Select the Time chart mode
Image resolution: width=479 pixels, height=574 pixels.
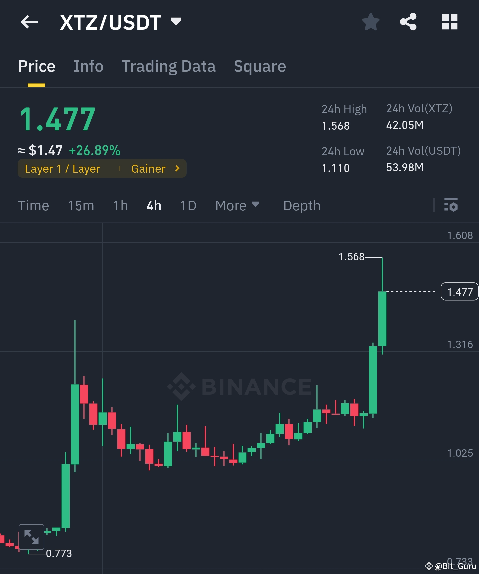tap(33, 206)
